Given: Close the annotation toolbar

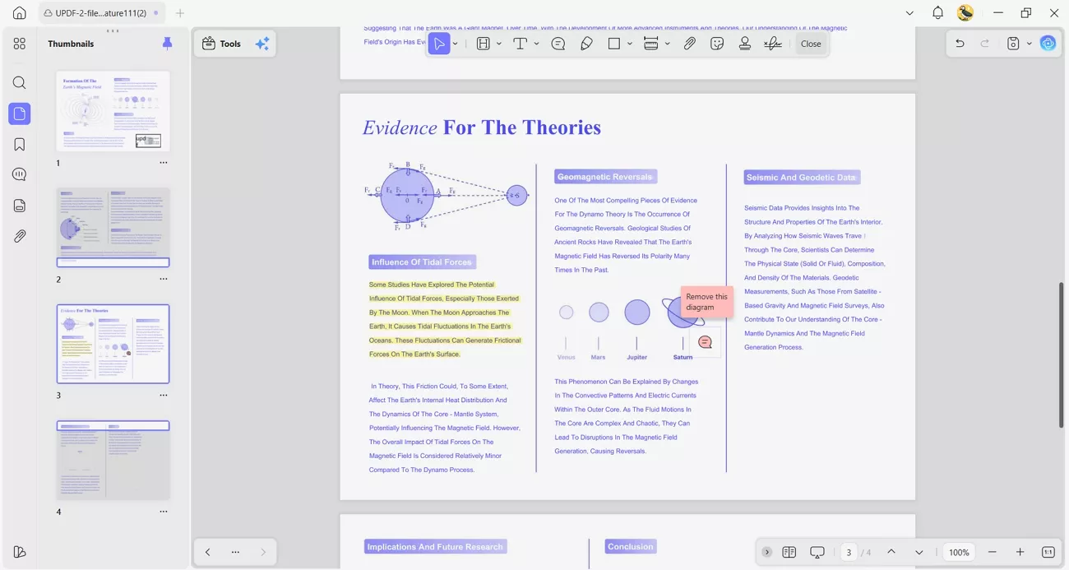Looking at the screenshot, I should [x=810, y=44].
